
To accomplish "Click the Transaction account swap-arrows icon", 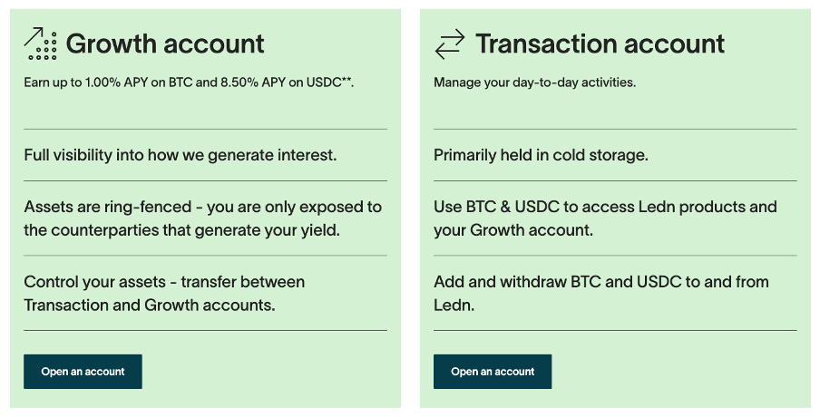I will 450,44.
